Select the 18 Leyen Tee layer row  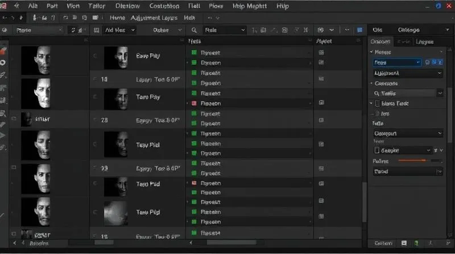pyautogui.click(x=138, y=79)
